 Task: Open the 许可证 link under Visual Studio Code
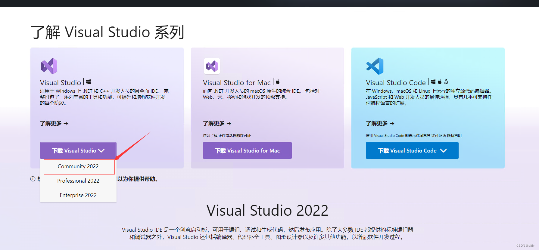pyautogui.click(x=437, y=136)
